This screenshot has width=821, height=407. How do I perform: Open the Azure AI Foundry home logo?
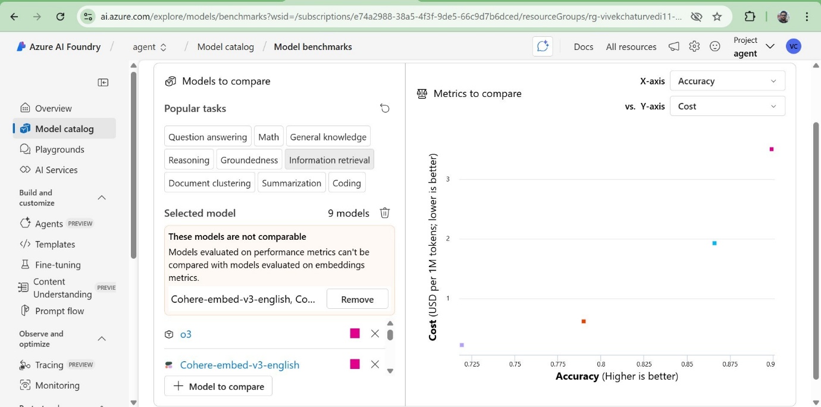point(58,46)
